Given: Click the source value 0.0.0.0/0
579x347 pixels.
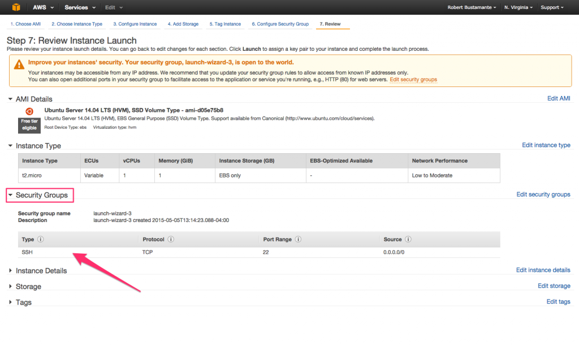Looking at the screenshot, I should coord(394,252).
